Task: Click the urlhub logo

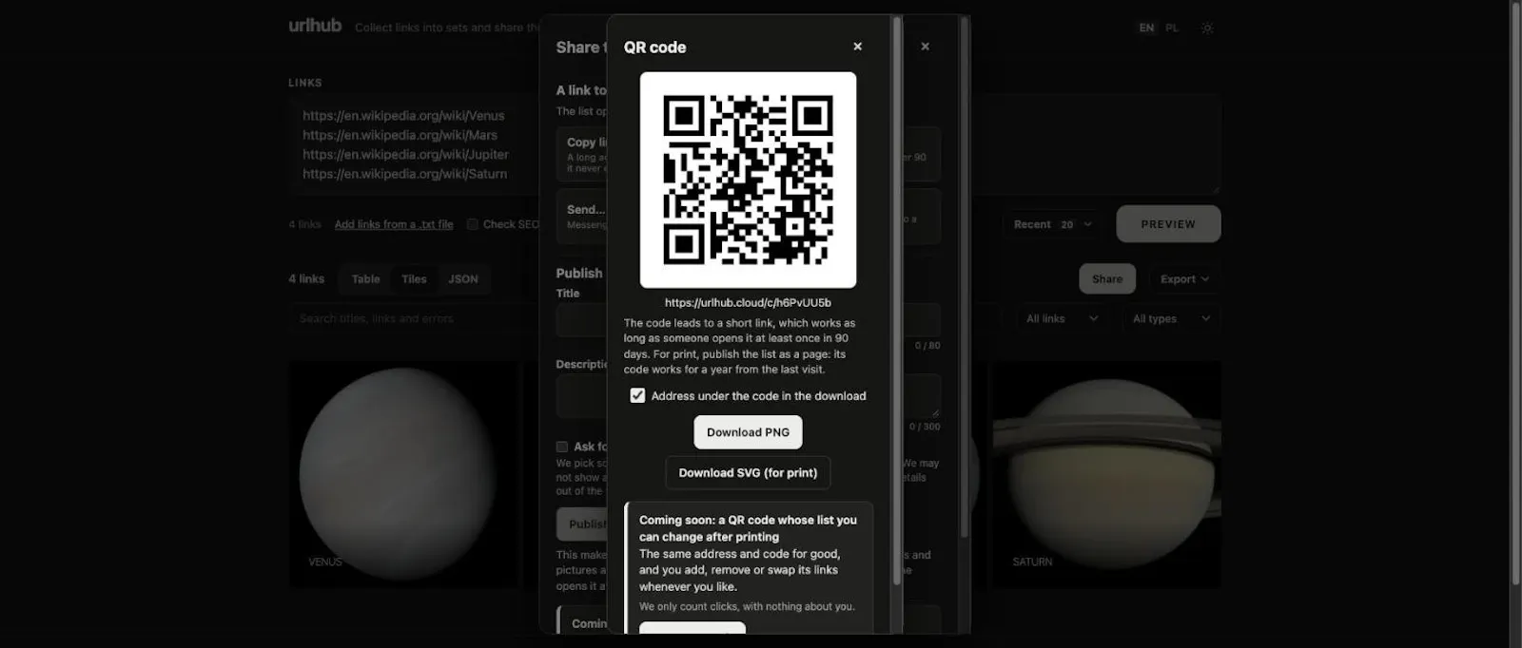Action: tap(315, 26)
